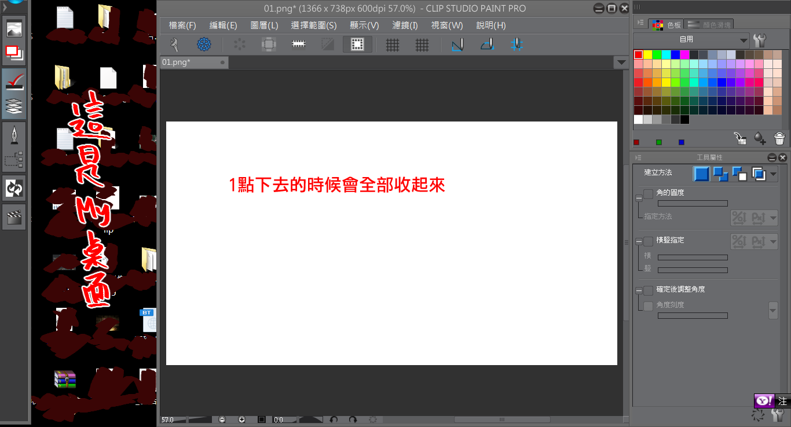Enable the 角的圓度 checkbox
Screen dimensions: 791x427
point(649,193)
